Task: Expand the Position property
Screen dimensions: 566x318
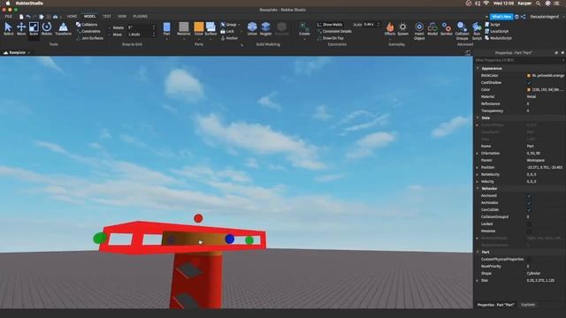Action: [x=478, y=167]
